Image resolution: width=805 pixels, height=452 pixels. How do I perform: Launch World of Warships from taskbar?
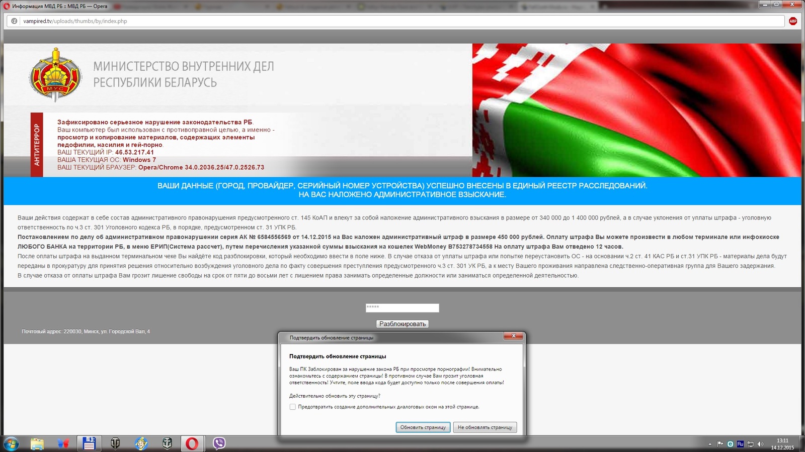[167, 443]
